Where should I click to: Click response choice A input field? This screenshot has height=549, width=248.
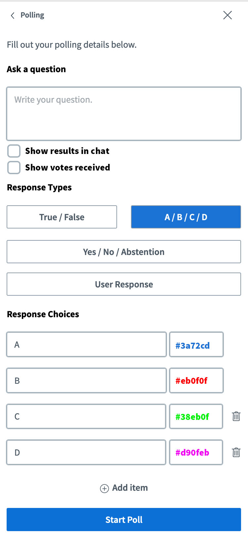tap(86, 344)
